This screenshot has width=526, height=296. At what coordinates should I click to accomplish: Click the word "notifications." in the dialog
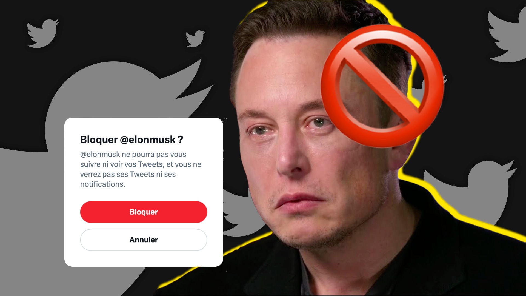(102, 184)
